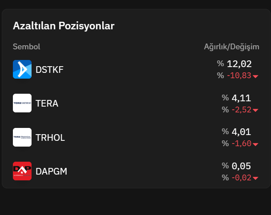The width and height of the screenshot is (271, 215).
Task: Open the TRHOL symbol name
Action: point(50,138)
